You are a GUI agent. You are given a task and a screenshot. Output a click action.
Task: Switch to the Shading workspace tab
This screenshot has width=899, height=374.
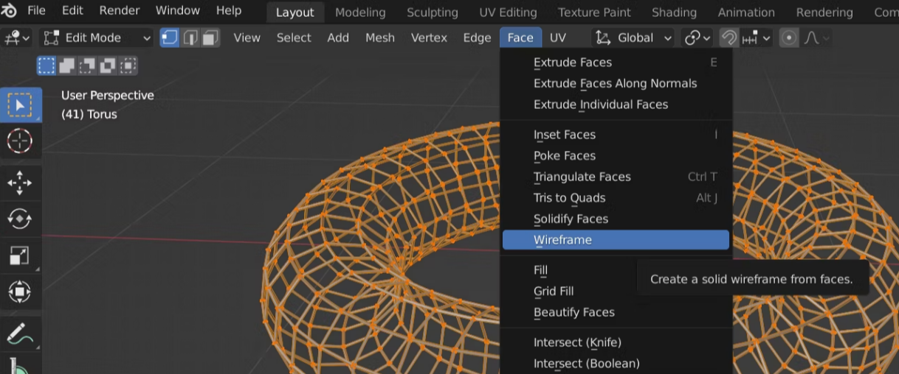coord(675,13)
